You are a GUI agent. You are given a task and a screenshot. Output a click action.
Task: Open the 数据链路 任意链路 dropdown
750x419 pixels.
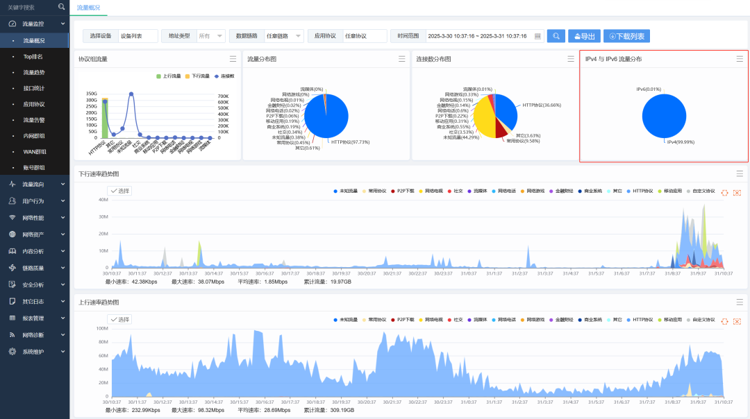pos(284,36)
